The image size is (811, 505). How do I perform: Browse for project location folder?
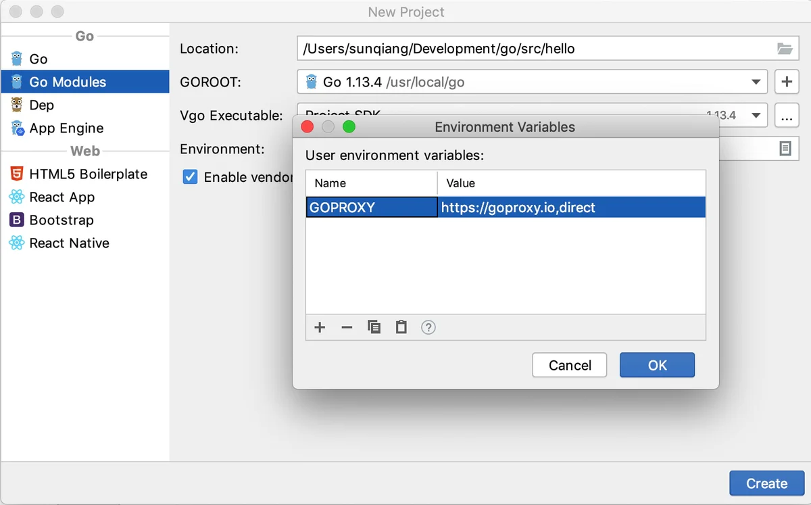pos(785,49)
